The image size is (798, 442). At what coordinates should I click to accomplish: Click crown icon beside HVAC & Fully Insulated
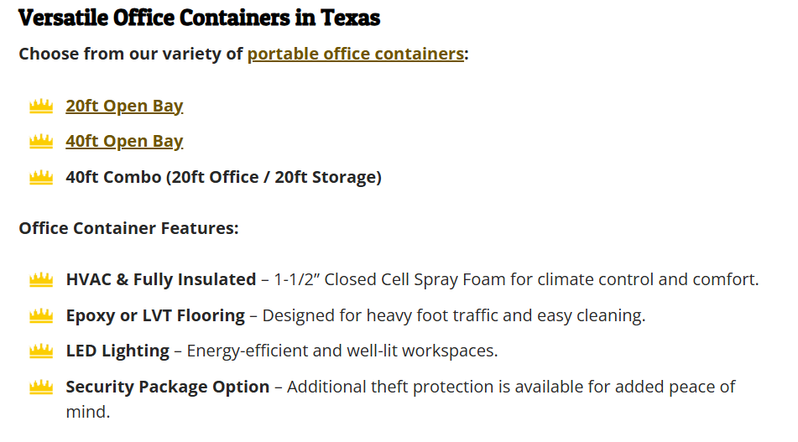click(41, 280)
